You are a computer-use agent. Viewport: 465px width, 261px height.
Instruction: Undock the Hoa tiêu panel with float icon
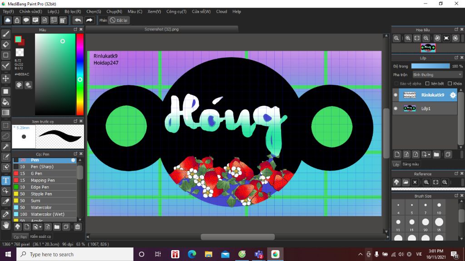coord(456,29)
